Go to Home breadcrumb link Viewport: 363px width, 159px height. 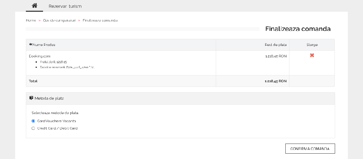point(31,20)
